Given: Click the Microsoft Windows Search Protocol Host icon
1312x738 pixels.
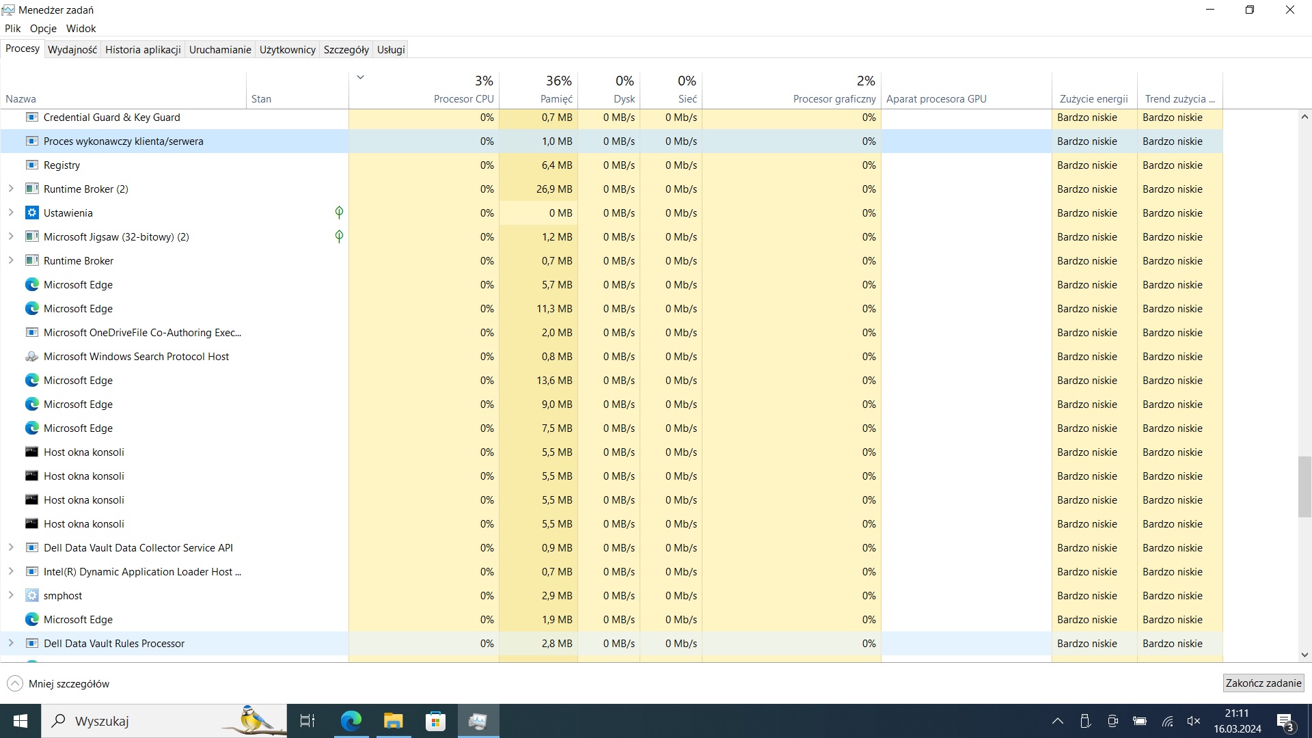Looking at the screenshot, I should click(31, 356).
